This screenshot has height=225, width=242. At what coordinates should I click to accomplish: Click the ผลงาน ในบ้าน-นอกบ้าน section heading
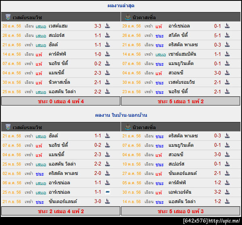121,115
